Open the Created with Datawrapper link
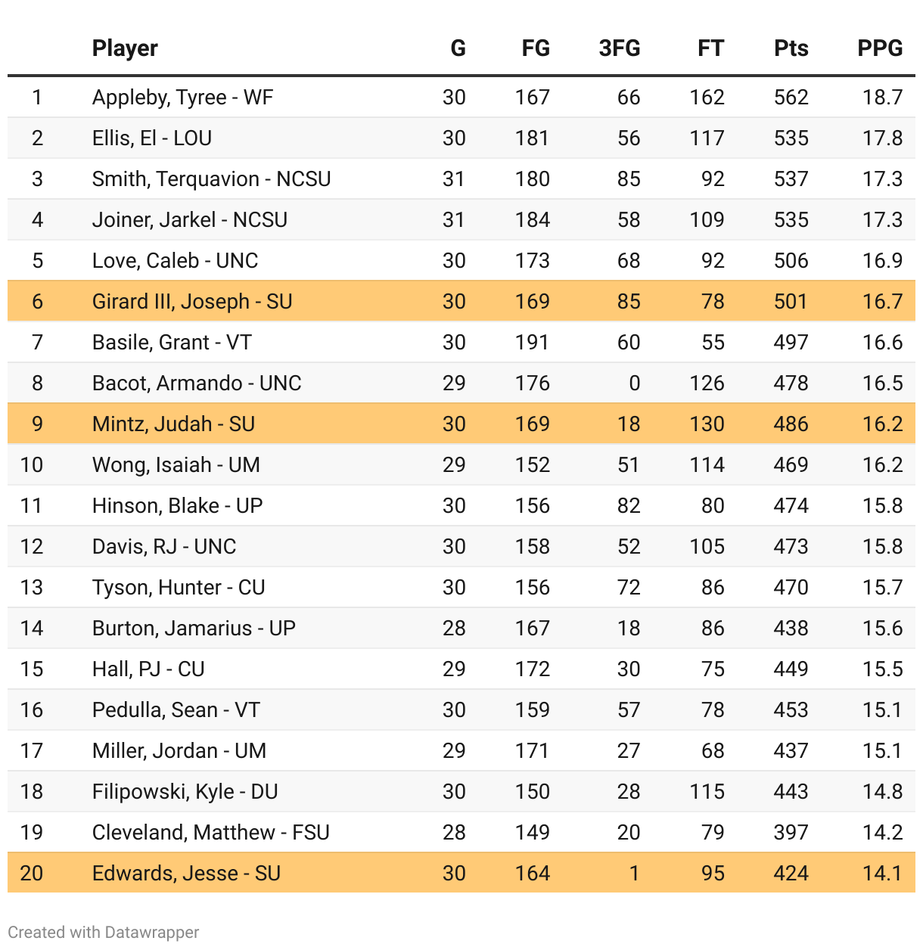This screenshot has width=923, height=950. pos(104,932)
